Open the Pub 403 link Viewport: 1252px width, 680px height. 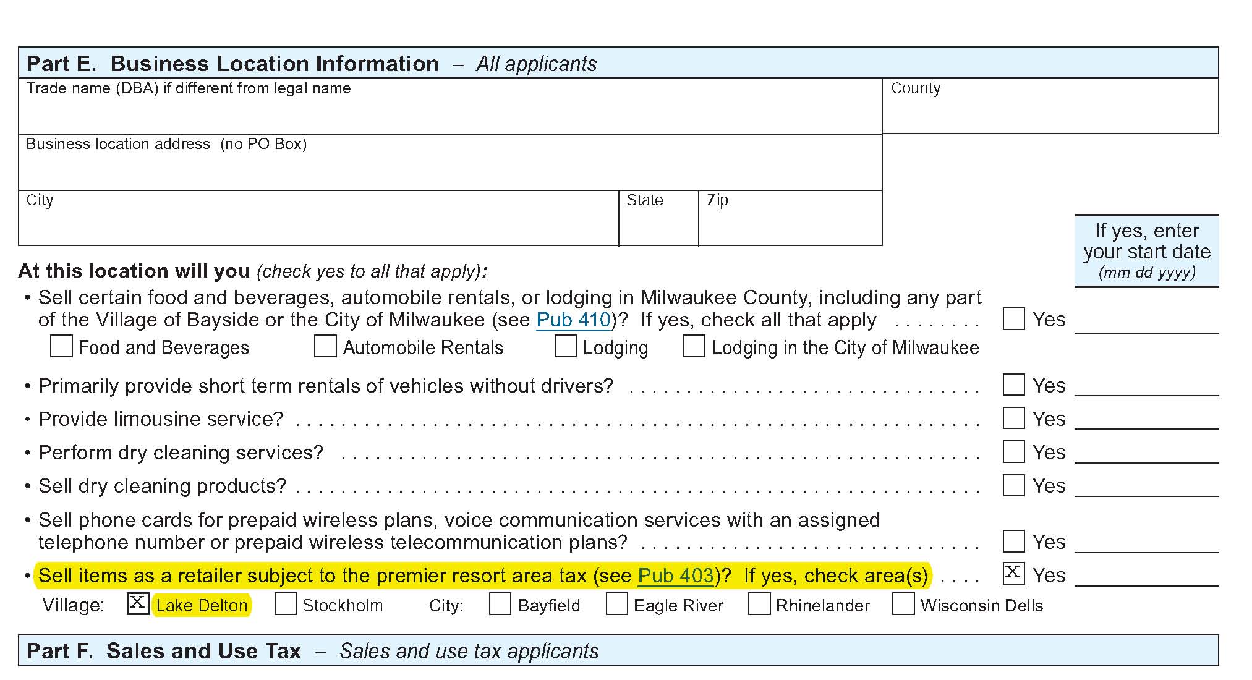675,576
